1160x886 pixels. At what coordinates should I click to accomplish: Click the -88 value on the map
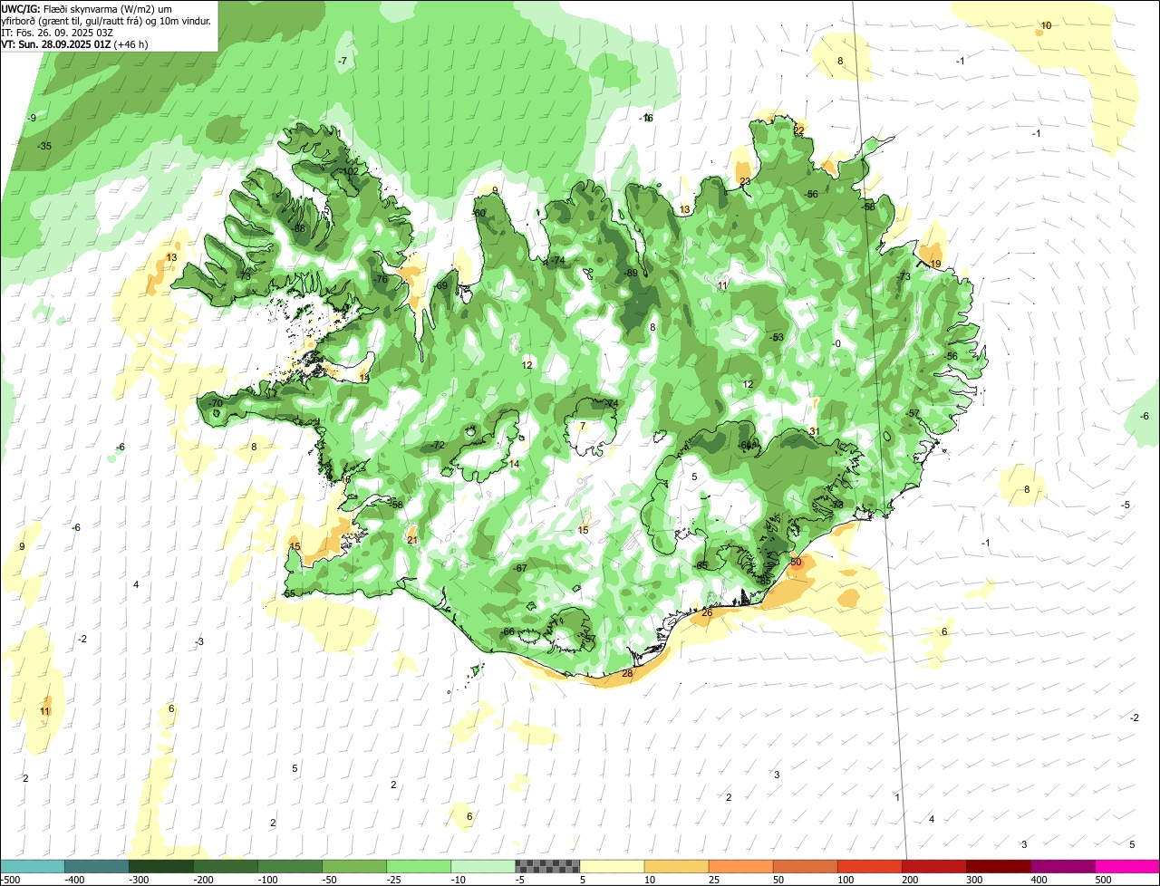tap(299, 228)
